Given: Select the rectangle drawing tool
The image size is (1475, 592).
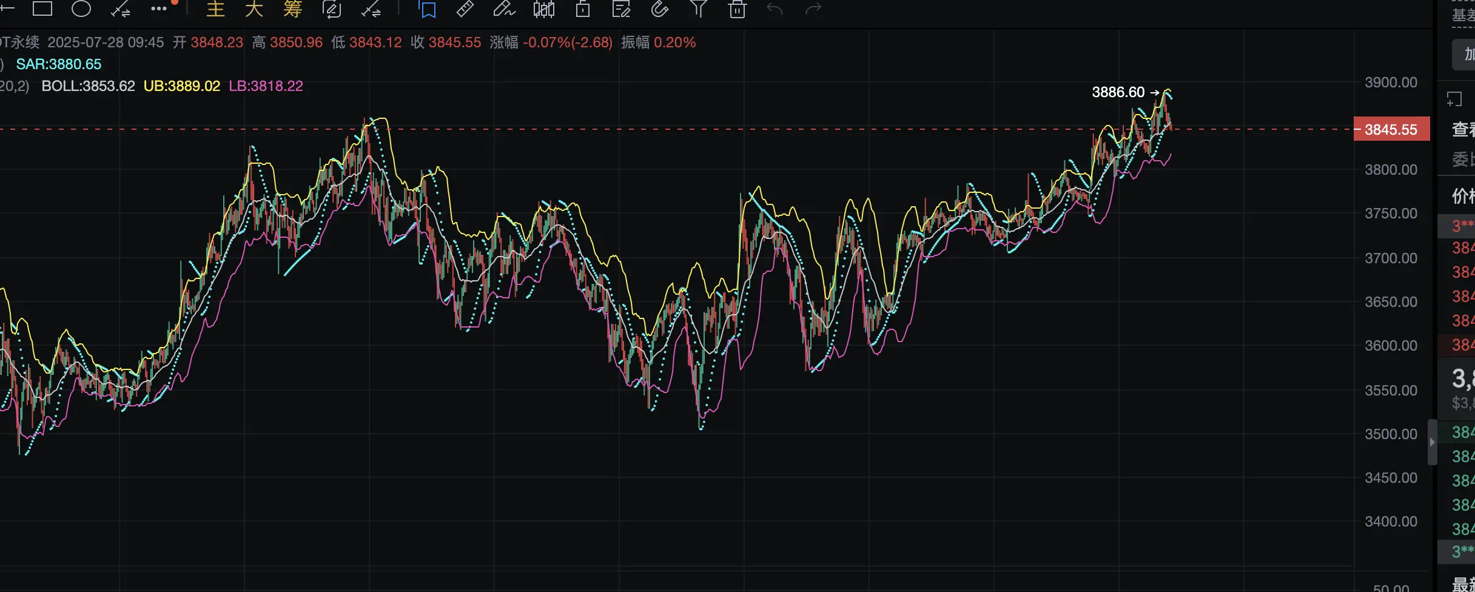Looking at the screenshot, I should tap(42, 8).
